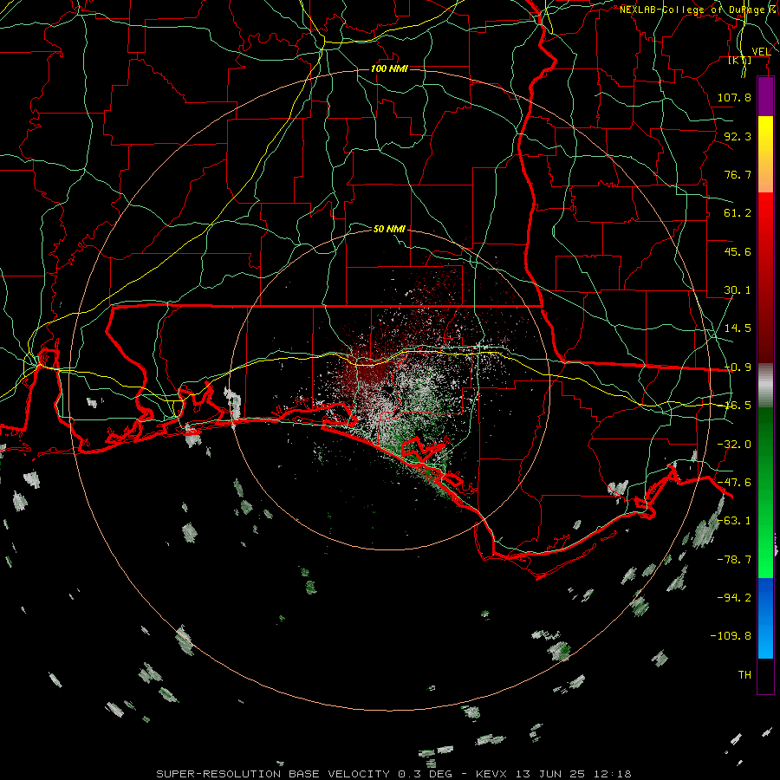Select the -32.0 legend value
The width and height of the screenshot is (780, 780).
point(734,445)
